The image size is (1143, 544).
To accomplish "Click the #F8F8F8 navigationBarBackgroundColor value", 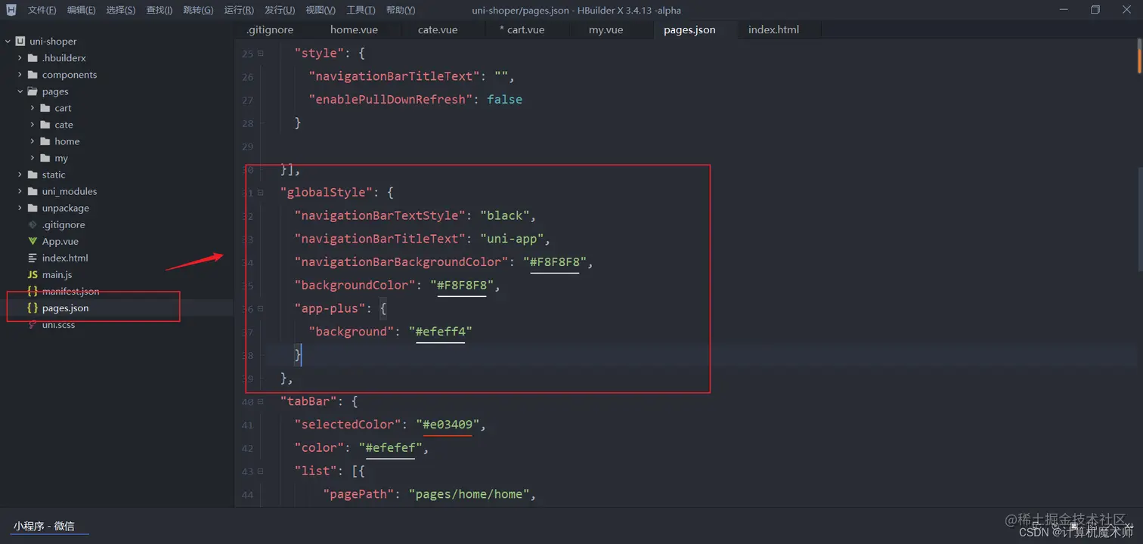I will [x=555, y=262].
